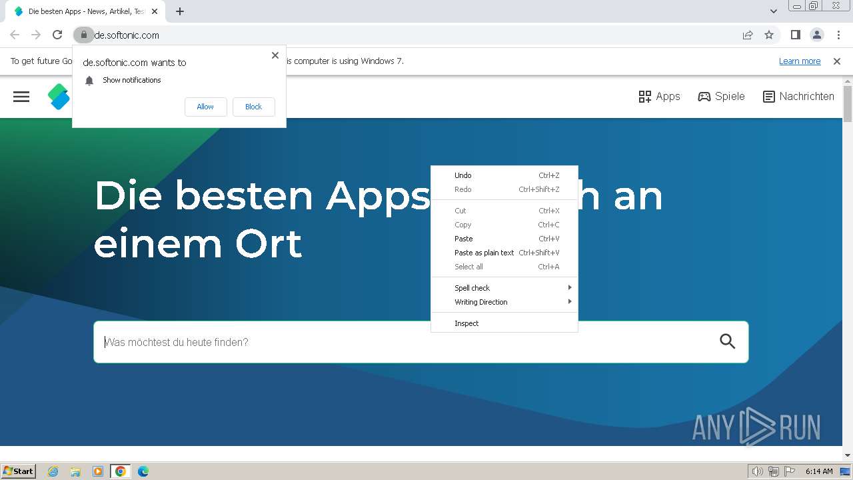Open the Spiele section
853x480 pixels.
[721, 97]
